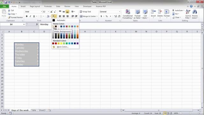
Task: Click the Borders icon in Font group
Action: [41, 16]
